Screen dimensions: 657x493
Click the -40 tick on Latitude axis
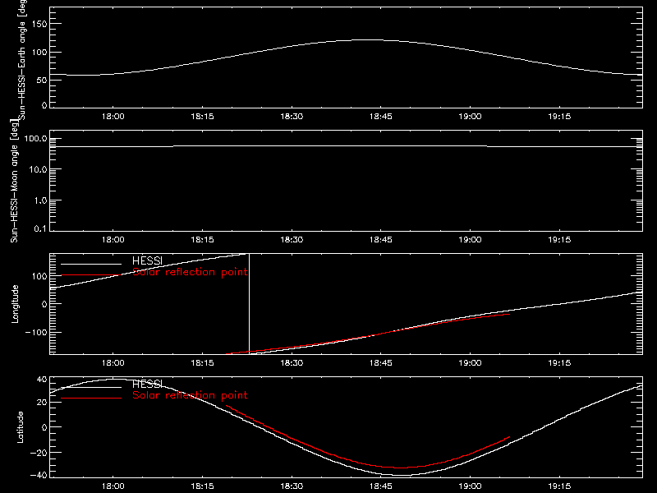(x=39, y=476)
